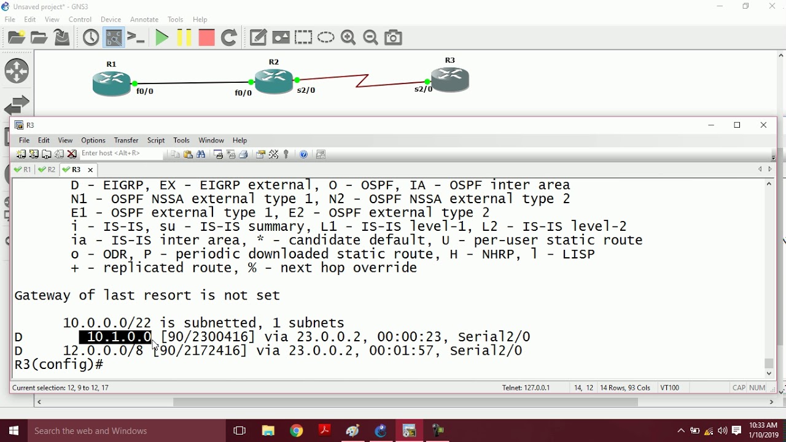Click Connect in Tab icon in SecureCRT

tap(47, 154)
